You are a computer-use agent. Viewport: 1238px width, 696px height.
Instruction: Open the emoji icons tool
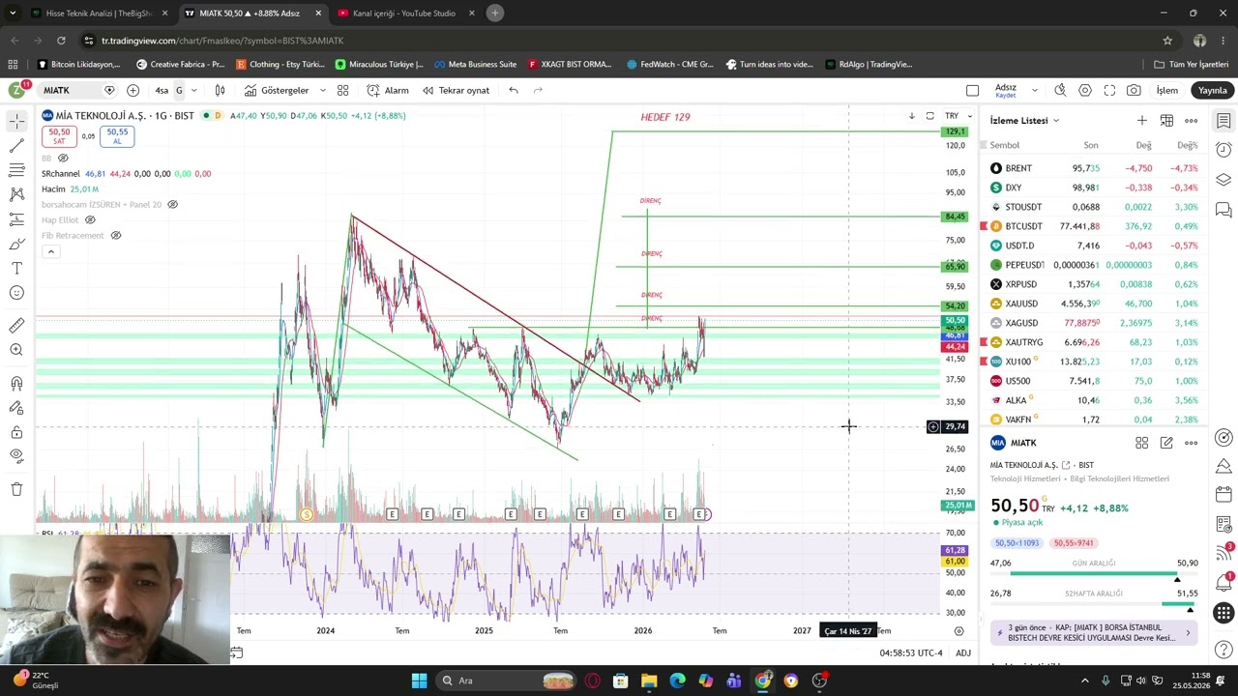coord(16,293)
